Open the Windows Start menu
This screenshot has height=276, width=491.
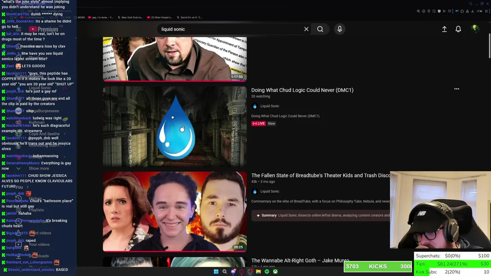tap(216, 272)
